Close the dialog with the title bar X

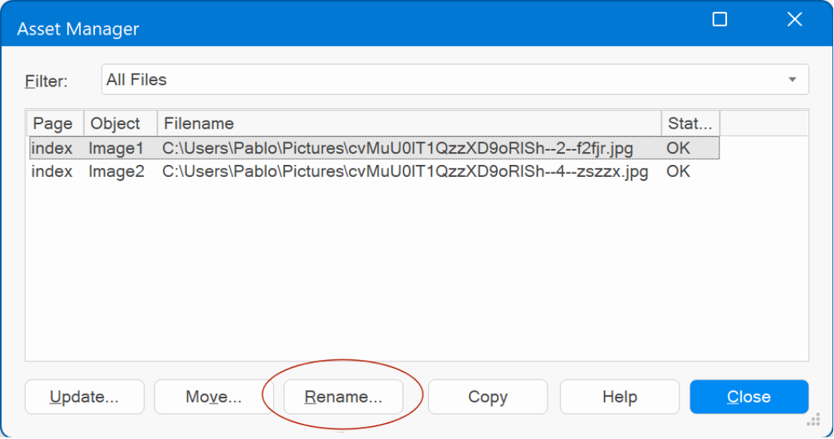tap(794, 20)
